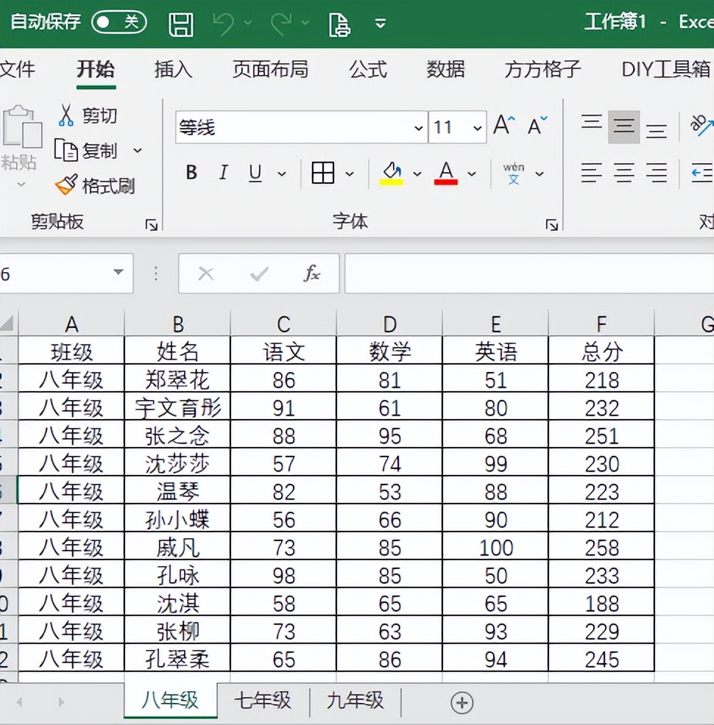Image resolution: width=714 pixels, height=725 pixels.
Task: Click the 复制 copy button
Action: pos(99,151)
